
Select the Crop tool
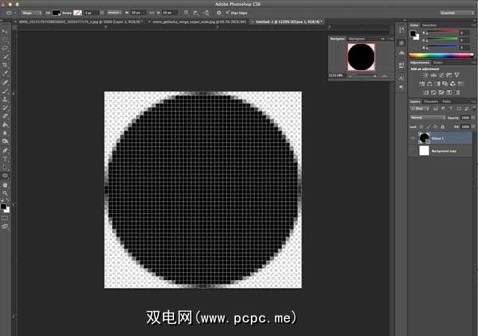click(x=5, y=65)
